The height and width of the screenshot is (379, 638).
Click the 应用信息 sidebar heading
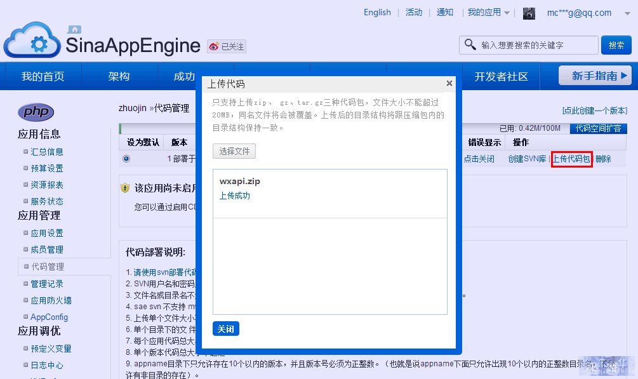coord(39,134)
